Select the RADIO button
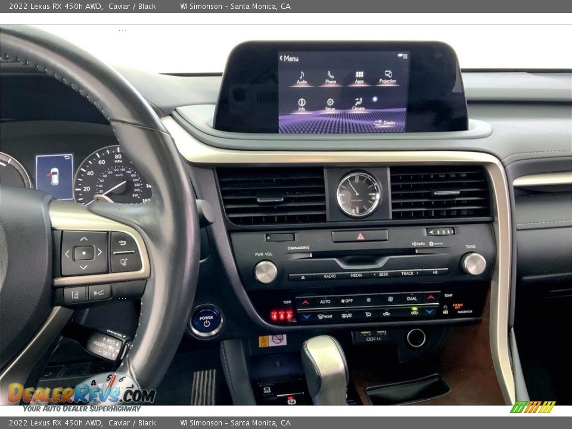The height and width of the screenshot is (429, 572). (329, 276)
